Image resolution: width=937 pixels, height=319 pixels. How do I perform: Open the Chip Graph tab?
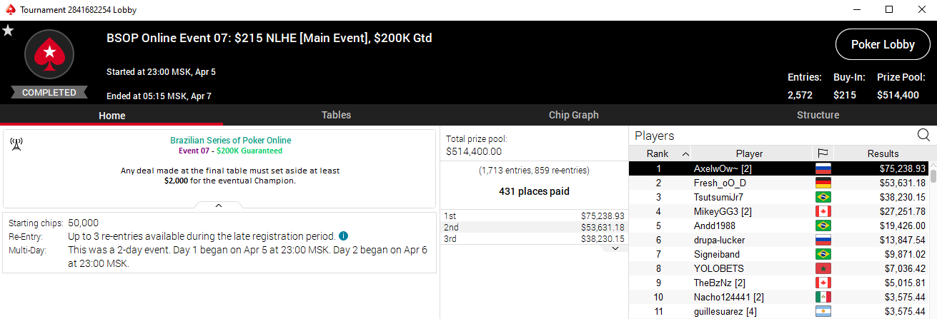[x=573, y=115]
